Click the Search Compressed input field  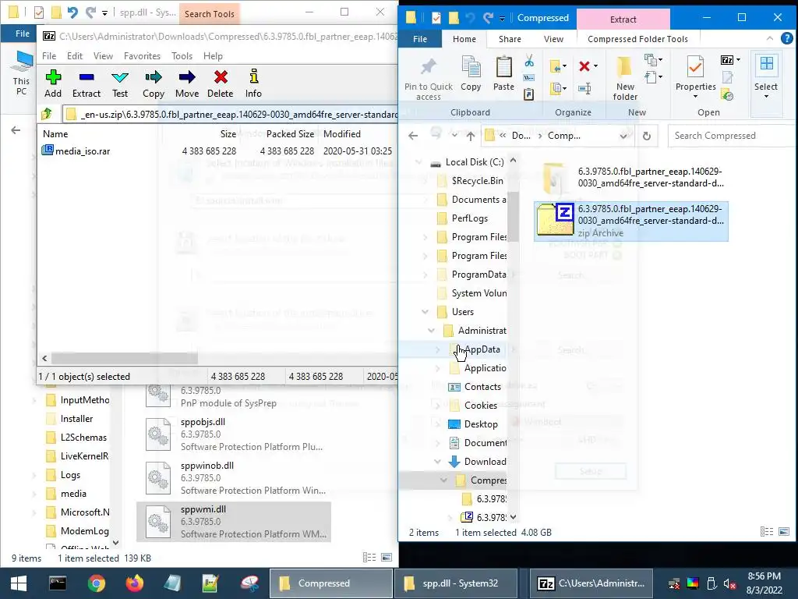(x=731, y=136)
